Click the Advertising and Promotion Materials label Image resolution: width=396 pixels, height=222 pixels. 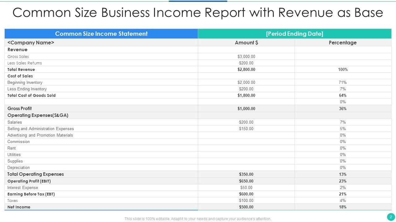coord(40,135)
